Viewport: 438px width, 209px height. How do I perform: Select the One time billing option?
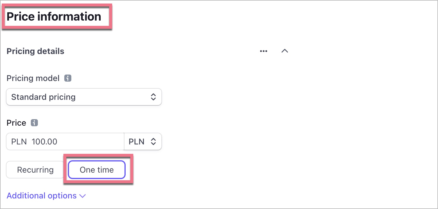pos(97,170)
